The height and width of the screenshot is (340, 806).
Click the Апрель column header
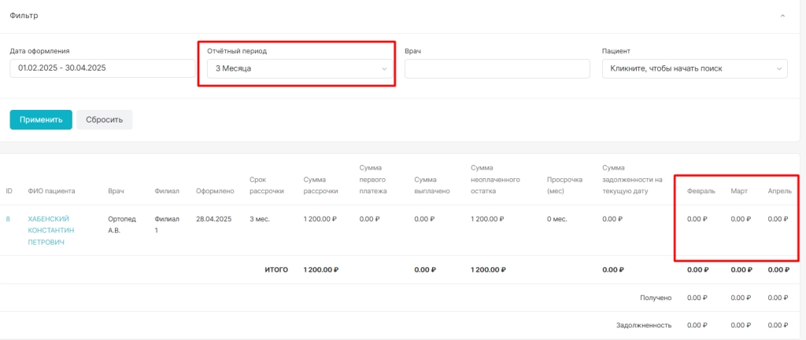point(780,191)
